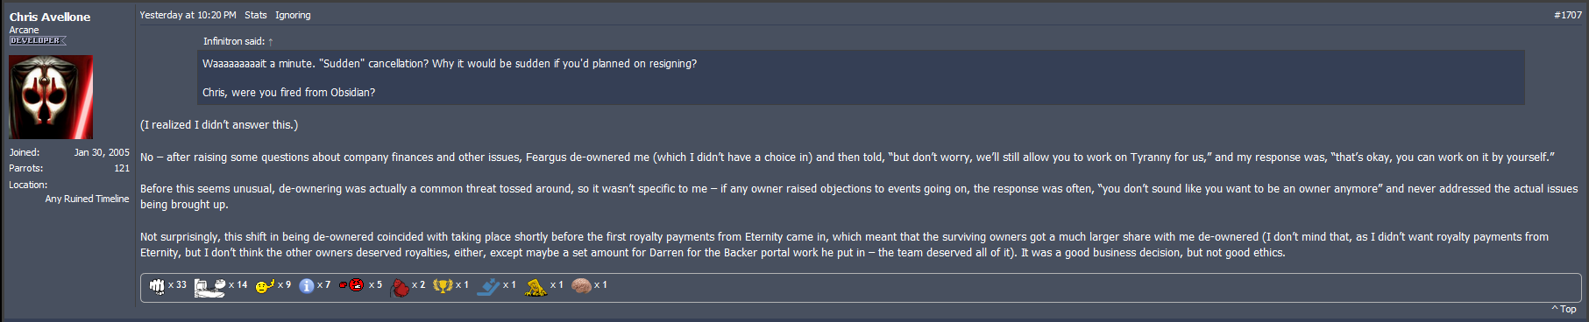The height and width of the screenshot is (322, 1589).
Task: Go back to Top of page
Action: click(1564, 309)
